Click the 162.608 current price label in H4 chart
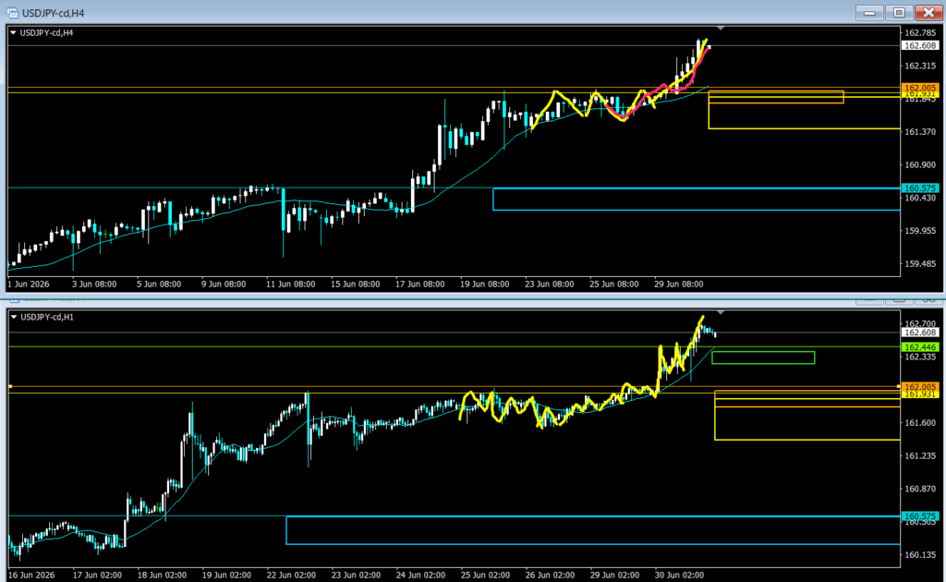The image size is (946, 582). tap(921, 45)
